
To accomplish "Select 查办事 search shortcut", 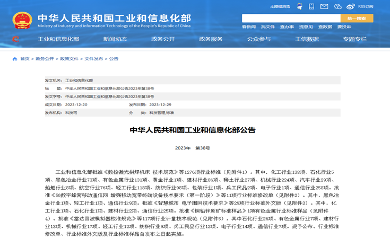I will click(x=287, y=27).
